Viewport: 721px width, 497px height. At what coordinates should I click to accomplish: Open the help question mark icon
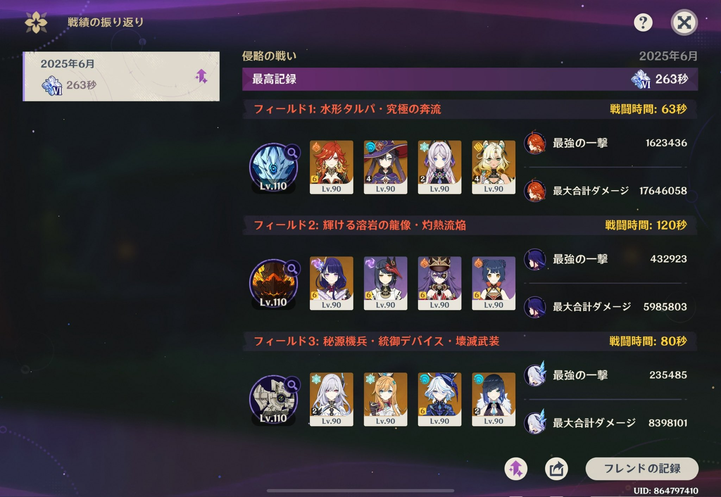point(643,23)
